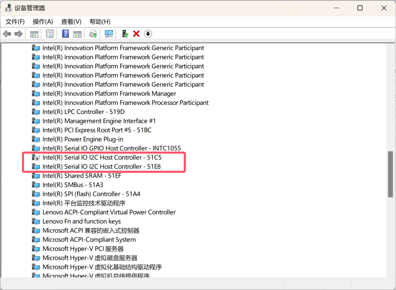Click device icon beside Intel(R) LPC Controller - 519D
The image size is (396, 290).
36,112
